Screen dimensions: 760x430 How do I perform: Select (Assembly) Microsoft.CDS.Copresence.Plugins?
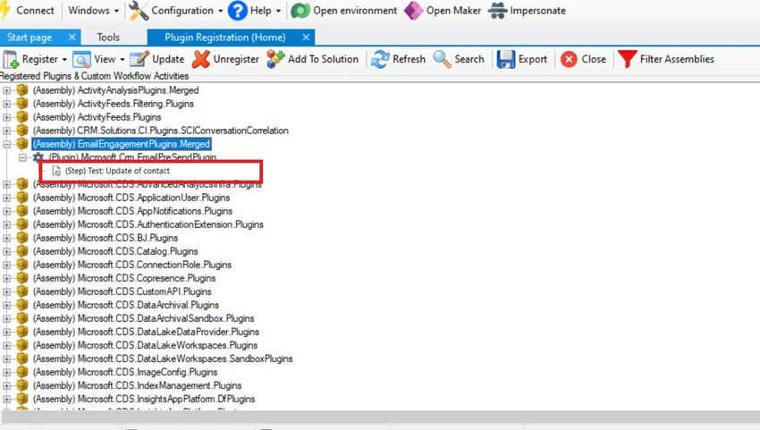(124, 278)
